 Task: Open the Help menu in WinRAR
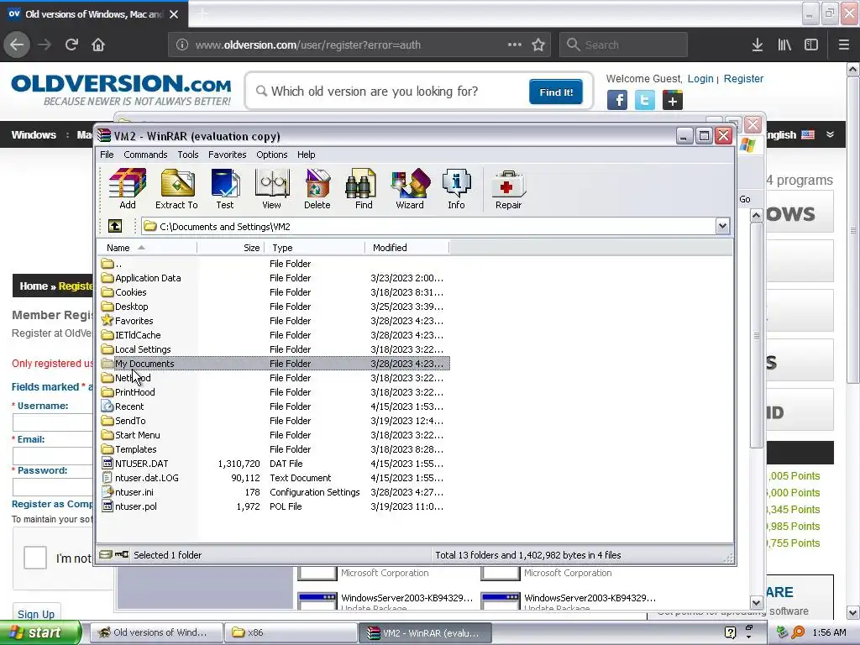point(306,155)
